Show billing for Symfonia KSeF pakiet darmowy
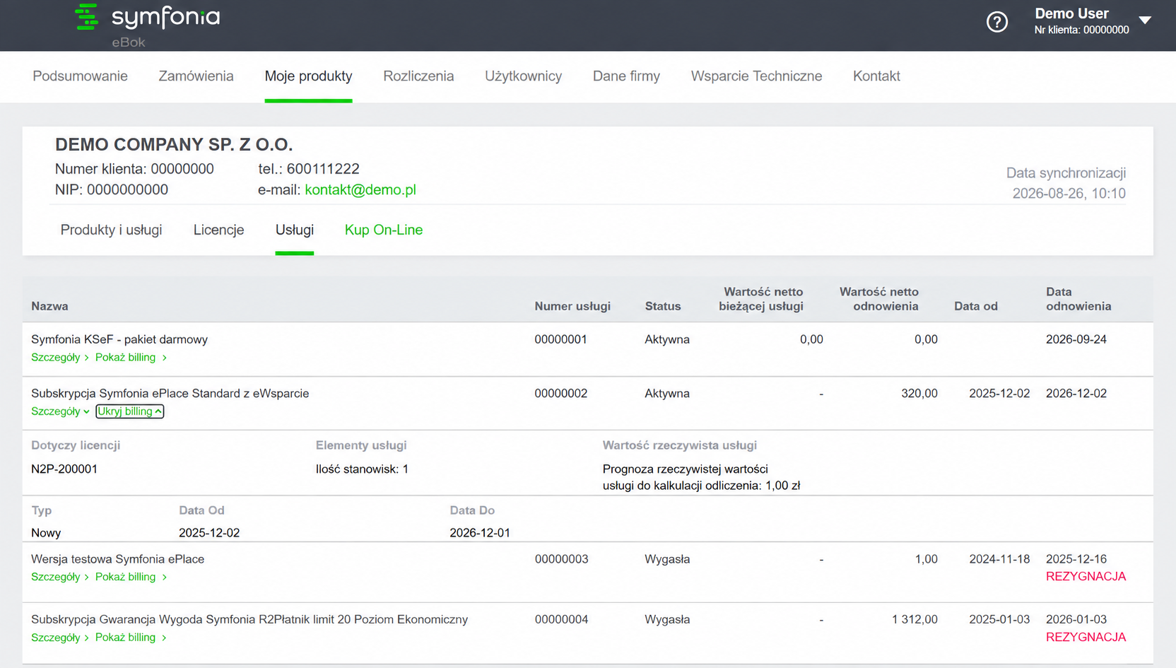The image size is (1176, 668). pyautogui.click(x=131, y=358)
